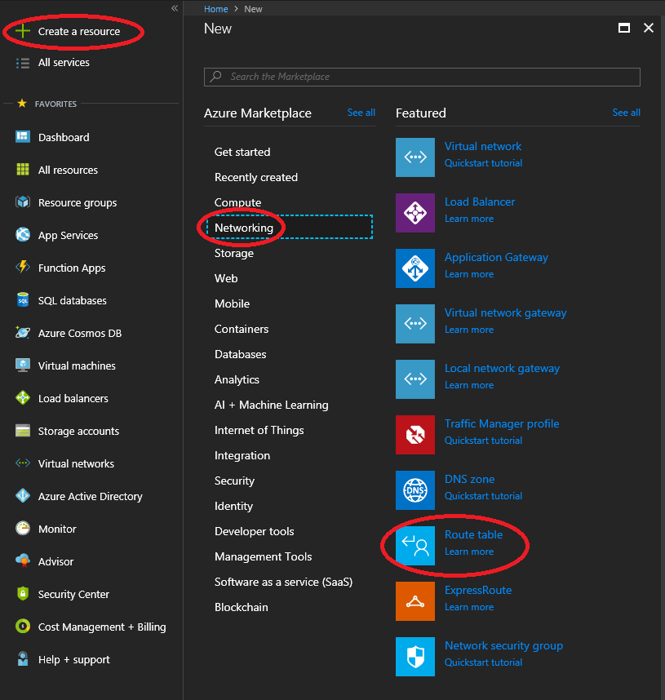
Task: Select the Load balancers diamond icon
Action: click(23, 398)
